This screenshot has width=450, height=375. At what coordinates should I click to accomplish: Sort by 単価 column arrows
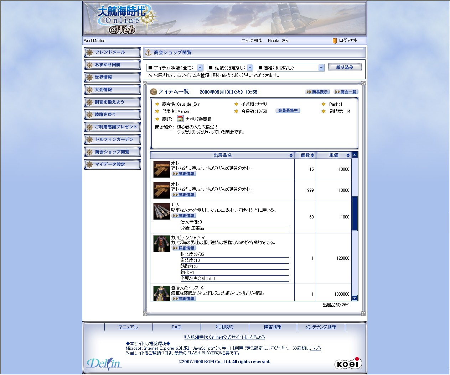pyautogui.click(x=348, y=155)
